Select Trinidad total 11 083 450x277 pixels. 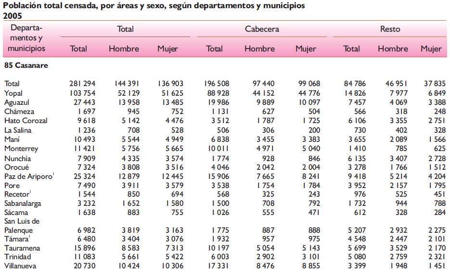[85, 257]
